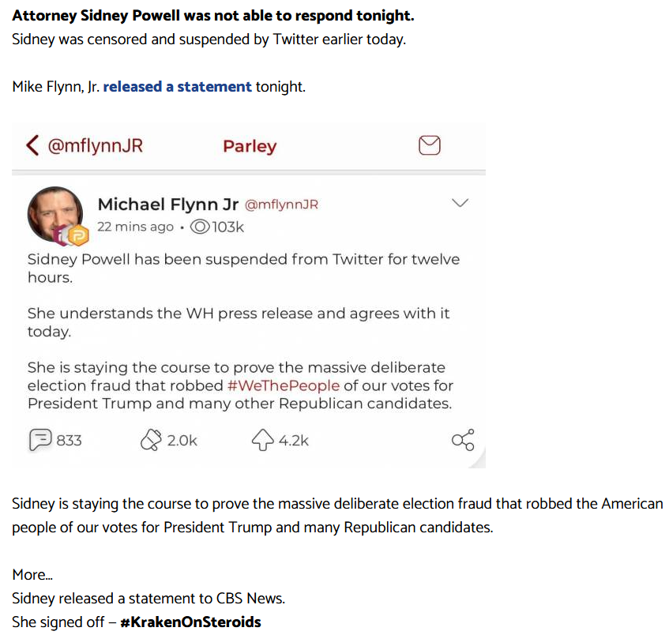The image size is (669, 635).
Task: Click the share icon on the parley
Action: pos(463,440)
